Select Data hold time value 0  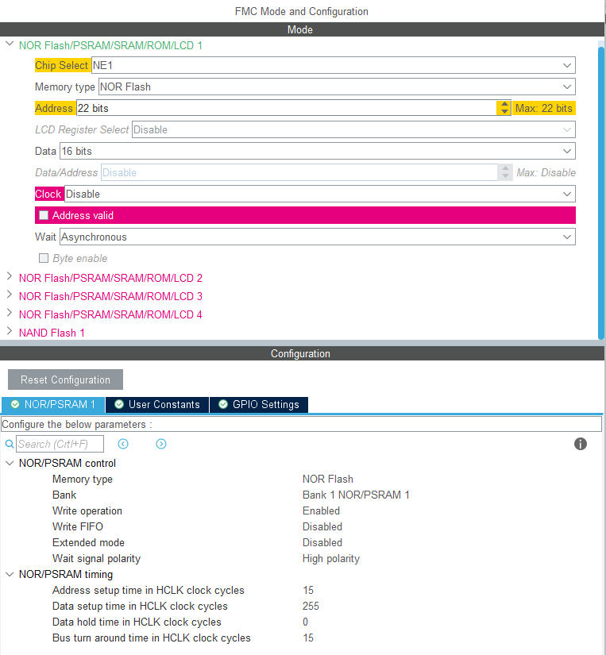306,622
